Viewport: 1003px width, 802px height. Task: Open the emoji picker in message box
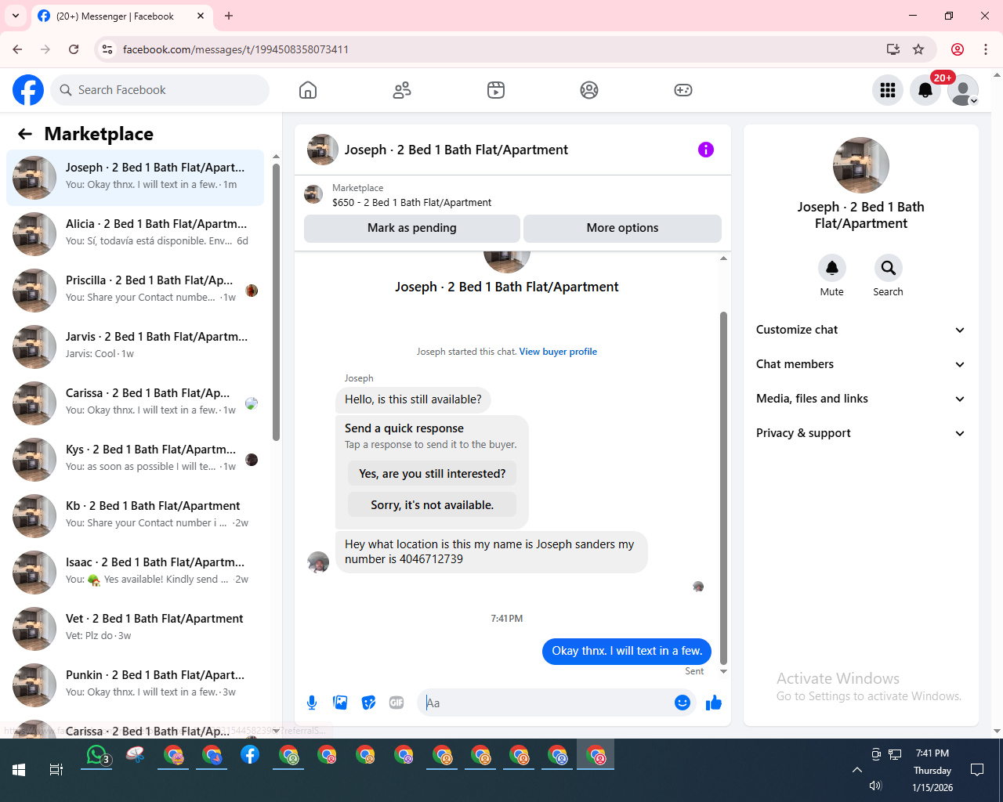point(683,703)
